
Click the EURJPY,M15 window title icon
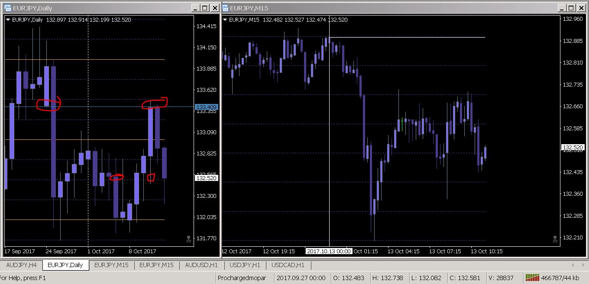(x=226, y=8)
